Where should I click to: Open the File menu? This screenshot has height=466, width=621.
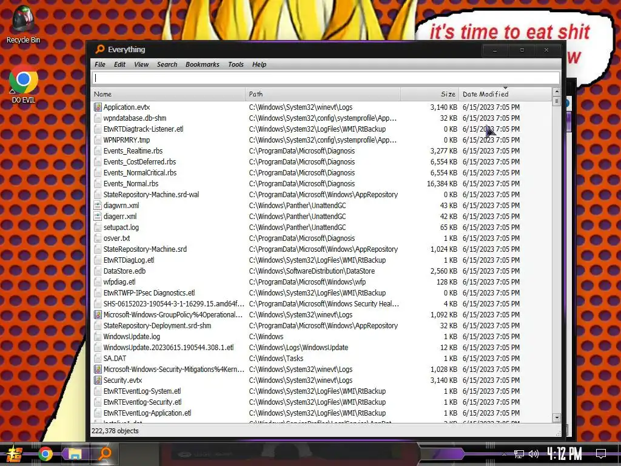tap(100, 64)
